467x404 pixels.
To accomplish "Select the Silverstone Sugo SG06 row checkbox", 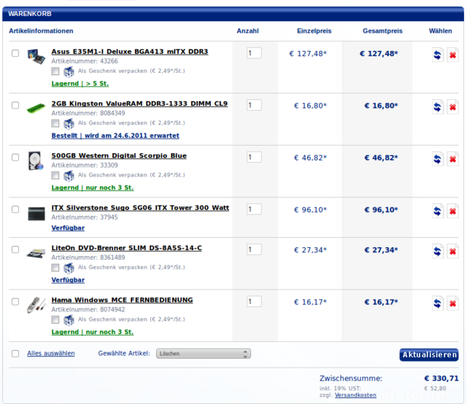I will 15,209.
